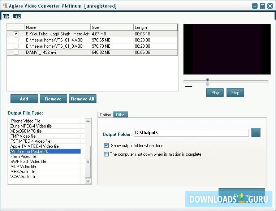Click the Remove button

point(53,99)
